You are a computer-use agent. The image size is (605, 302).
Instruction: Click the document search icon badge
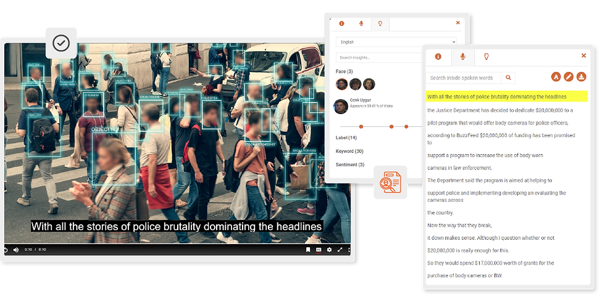click(390, 182)
